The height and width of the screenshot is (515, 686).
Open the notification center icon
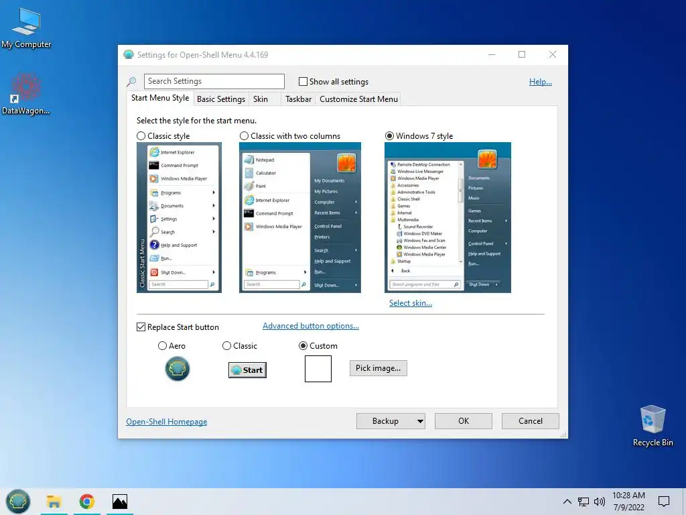pyautogui.click(x=664, y=502)
